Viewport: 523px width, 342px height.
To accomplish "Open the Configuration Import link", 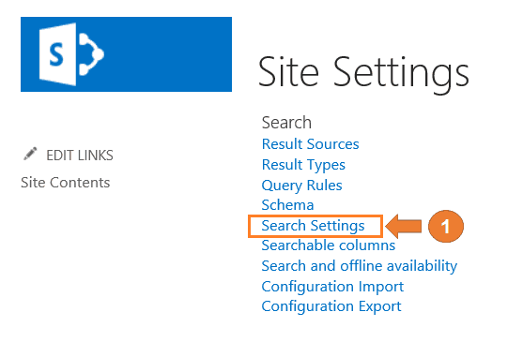I will coord(332,287).
